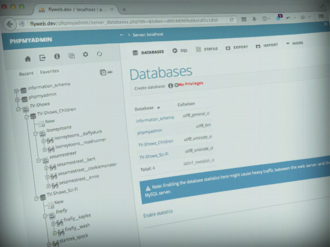Reload the navigation panel icon
The width and height of the screenshot is (330, 247).
100,54
